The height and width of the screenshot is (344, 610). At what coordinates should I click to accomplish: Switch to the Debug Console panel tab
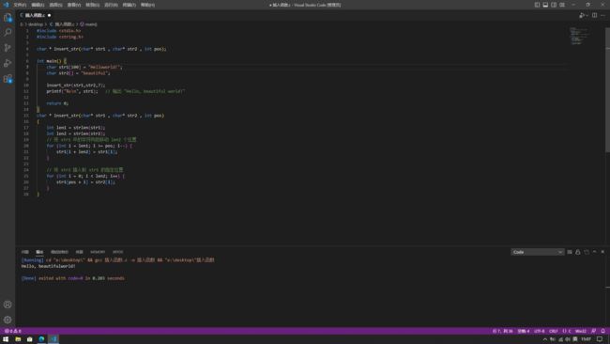pos(59,252)
